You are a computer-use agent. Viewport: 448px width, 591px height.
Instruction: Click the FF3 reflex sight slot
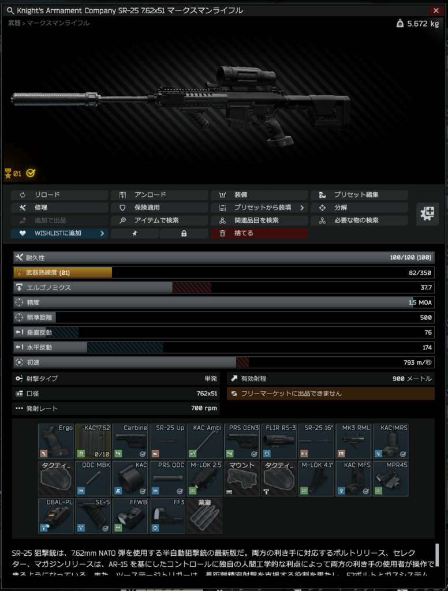click(x=167, y=515)
